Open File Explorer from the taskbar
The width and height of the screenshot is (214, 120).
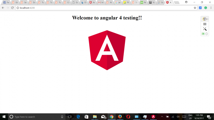(x=95, y=117)
